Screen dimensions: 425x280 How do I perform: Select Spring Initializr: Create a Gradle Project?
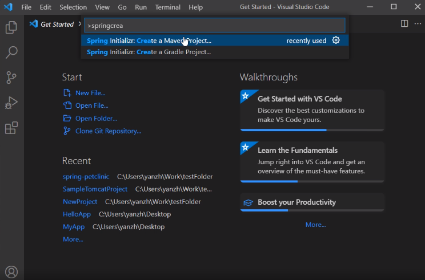pos(215,52)
